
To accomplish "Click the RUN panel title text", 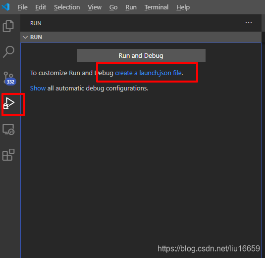I will click(36, 23).
